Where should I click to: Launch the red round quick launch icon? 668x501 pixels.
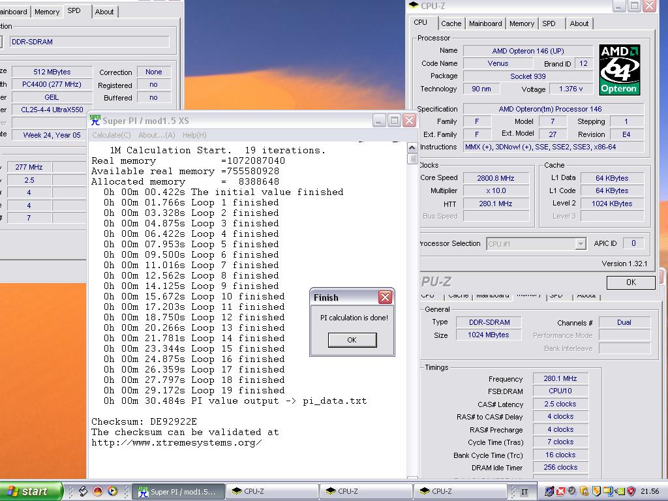click(x=98, y=491)
